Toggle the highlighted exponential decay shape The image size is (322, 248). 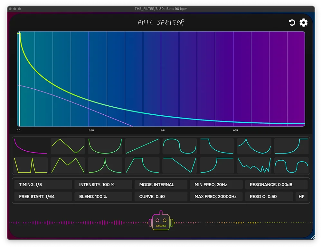tap(31, 146)
